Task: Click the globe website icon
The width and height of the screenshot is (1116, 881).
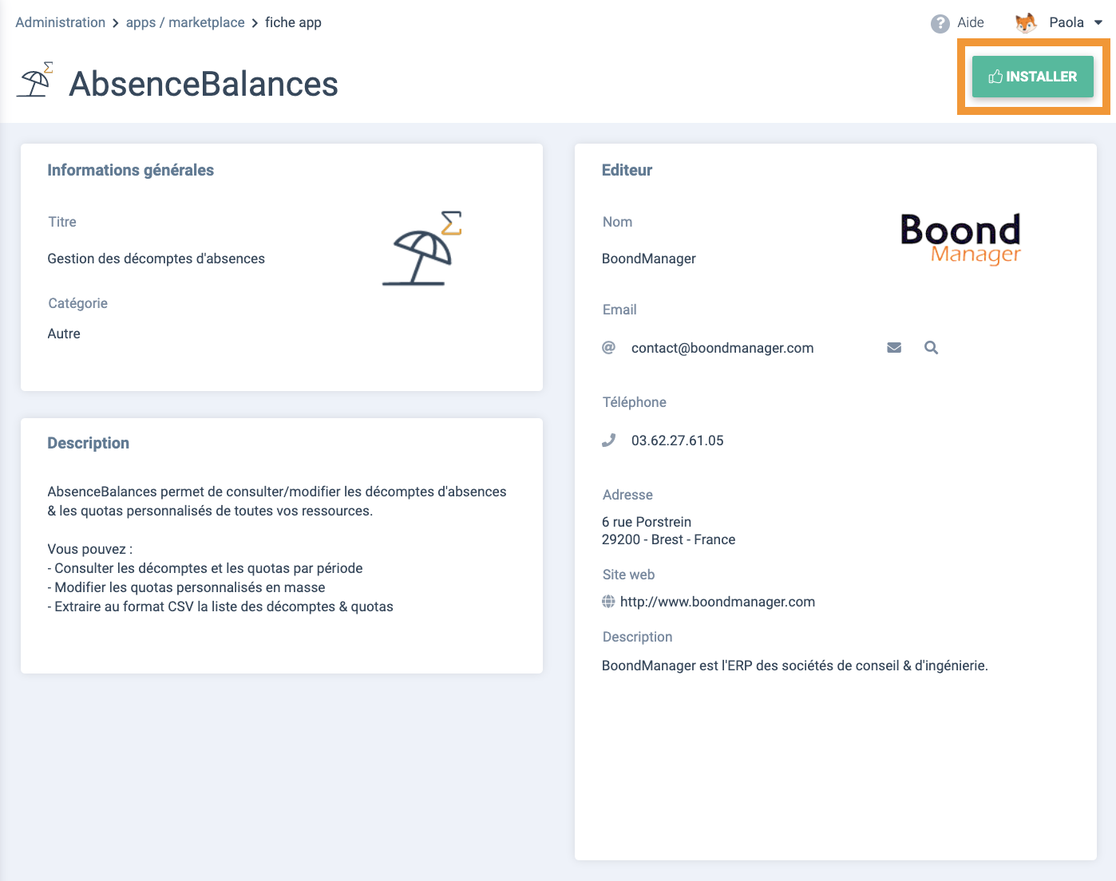Action: click(608, 602)
